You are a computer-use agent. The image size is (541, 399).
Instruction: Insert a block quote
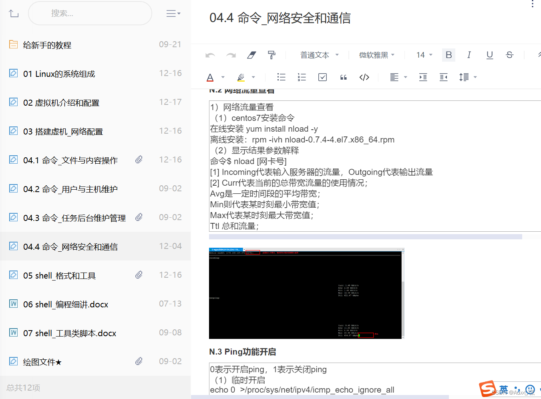[x=343, y=78]
